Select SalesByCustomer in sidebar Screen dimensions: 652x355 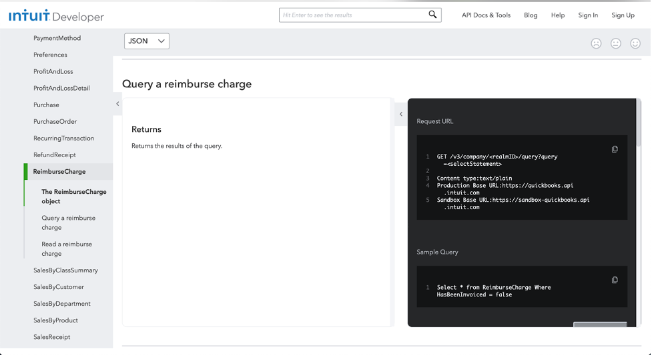tap(58, 286)
